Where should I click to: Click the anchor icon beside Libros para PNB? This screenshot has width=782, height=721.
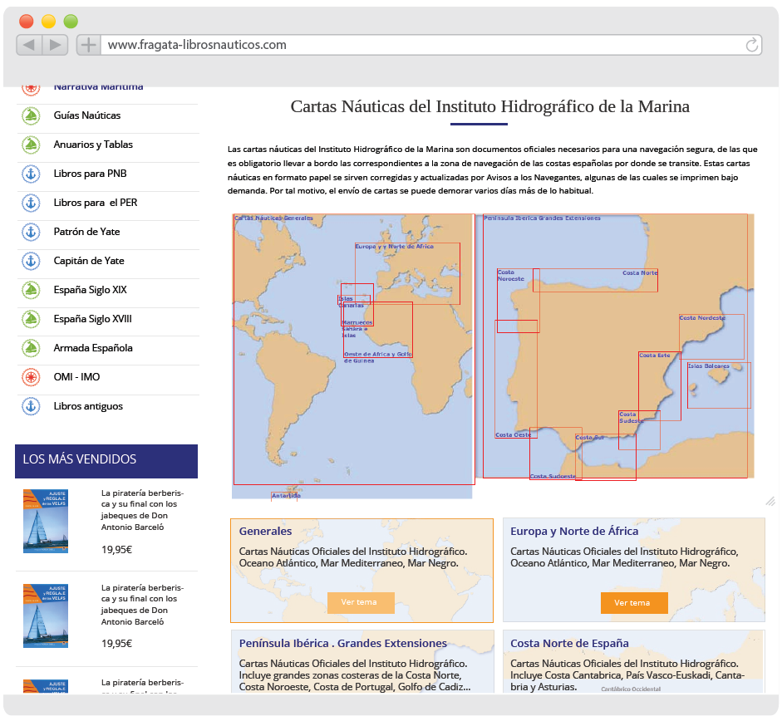coord(31,174)
